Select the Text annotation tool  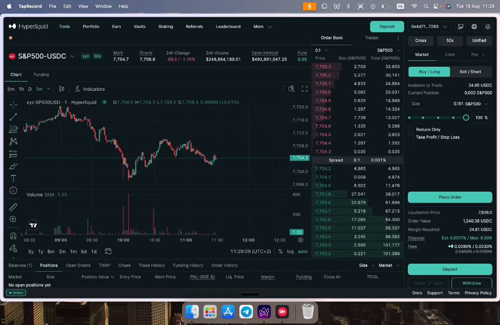click(x=14, y=178)
